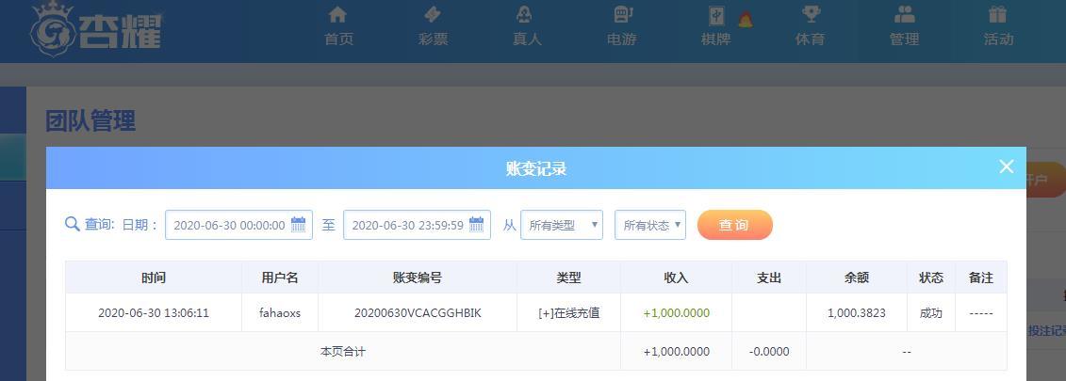Click the home icon above 首页
1066x381 pixels.
337,15
